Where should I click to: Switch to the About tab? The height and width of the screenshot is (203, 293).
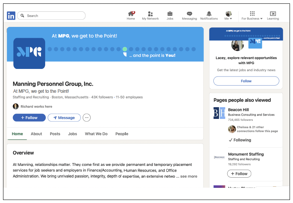point(36,134)
